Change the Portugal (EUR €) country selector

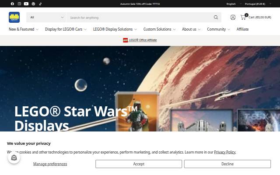coord(258,4)
